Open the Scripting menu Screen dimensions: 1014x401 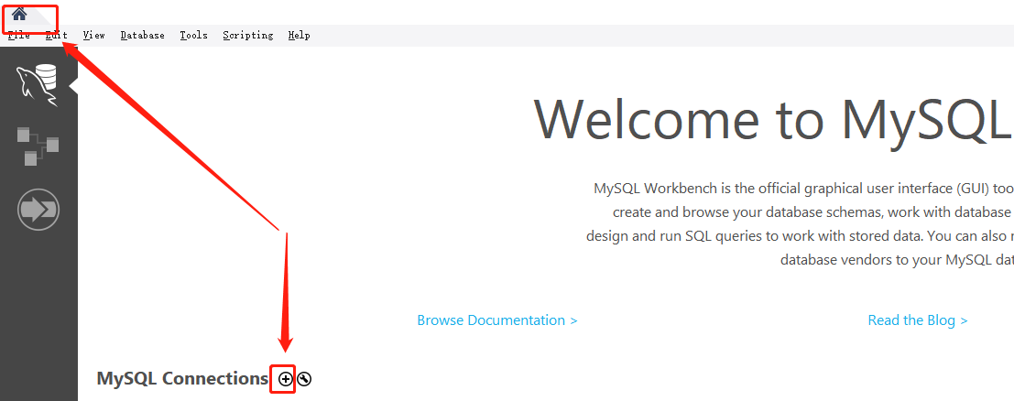tap(247, 36)
